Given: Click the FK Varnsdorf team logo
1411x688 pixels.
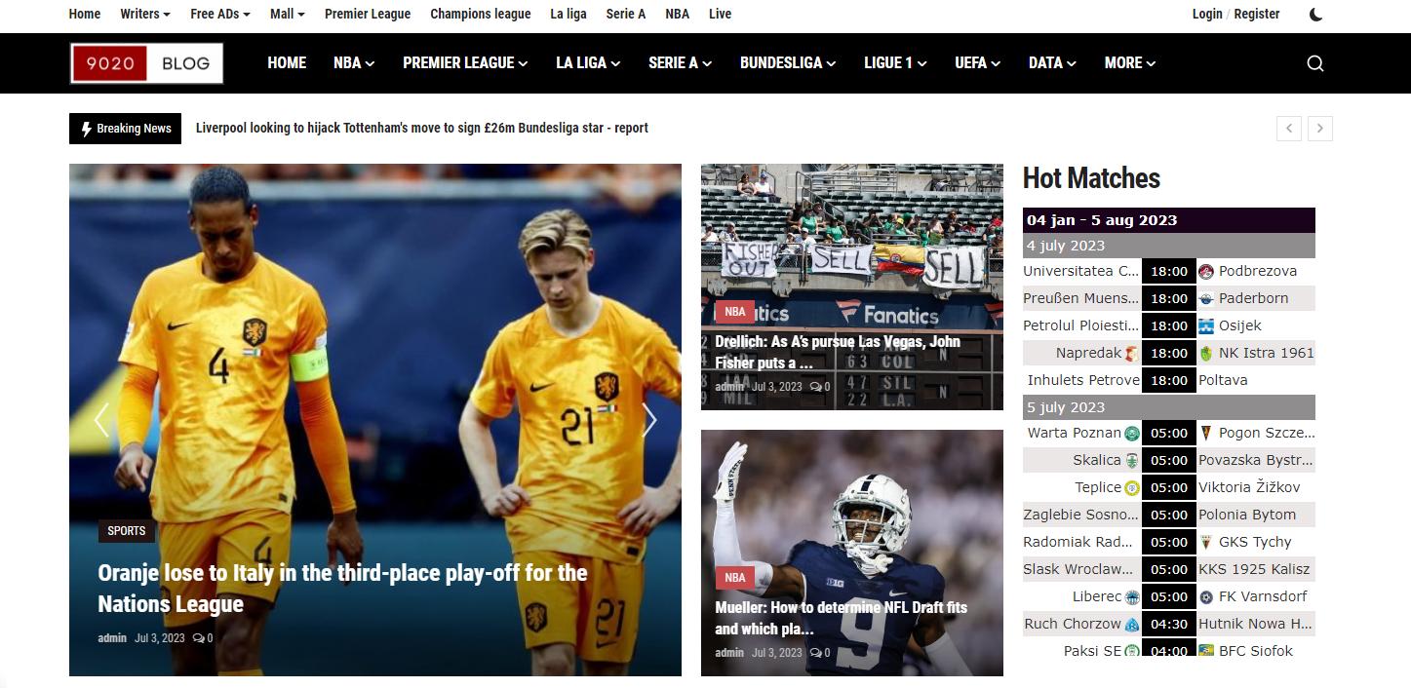Looking at the screenshot, I should [1206, 596].
